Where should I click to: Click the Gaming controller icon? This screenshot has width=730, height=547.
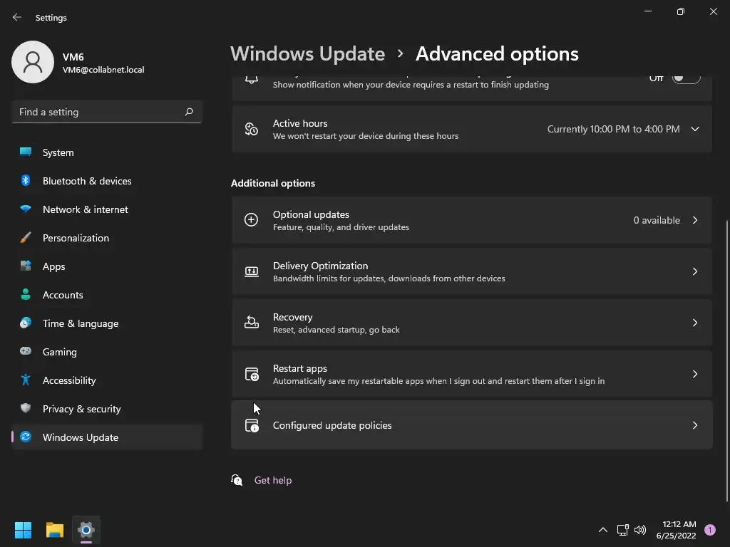click(26, 352)
